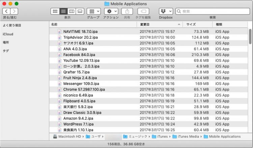The height and width of the screenshot is (148, 253).
Task: Click the 210.3 MB size cell
Action: click(x=200, y=55)
